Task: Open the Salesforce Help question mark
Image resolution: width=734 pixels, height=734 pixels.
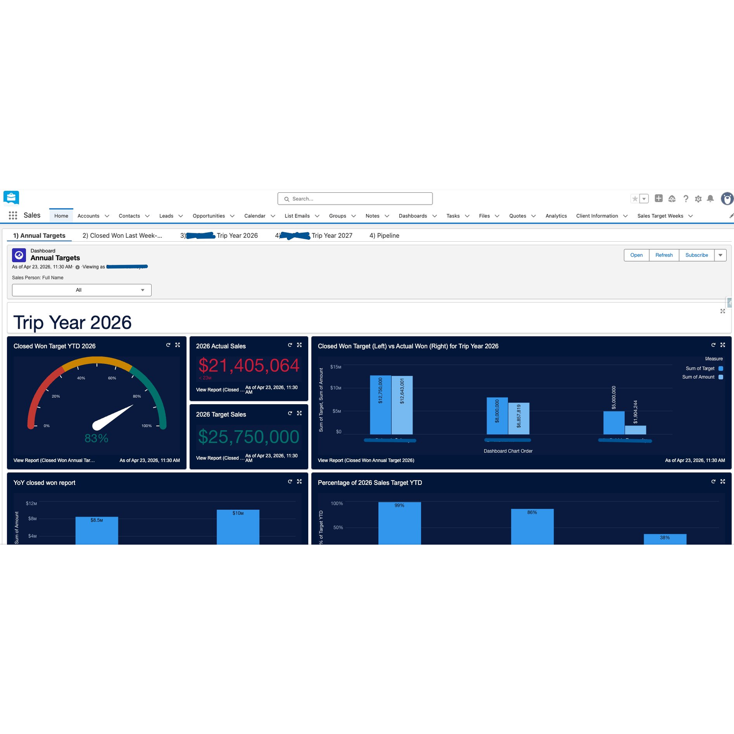Action: coord(686,199)
